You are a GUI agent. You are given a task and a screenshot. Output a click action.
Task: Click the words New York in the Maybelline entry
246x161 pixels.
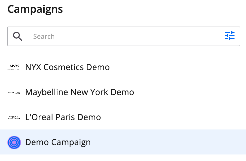89,92
